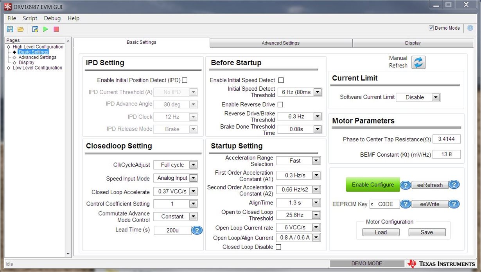
Task: Click the Enable Configure green button
Action: 373,184
